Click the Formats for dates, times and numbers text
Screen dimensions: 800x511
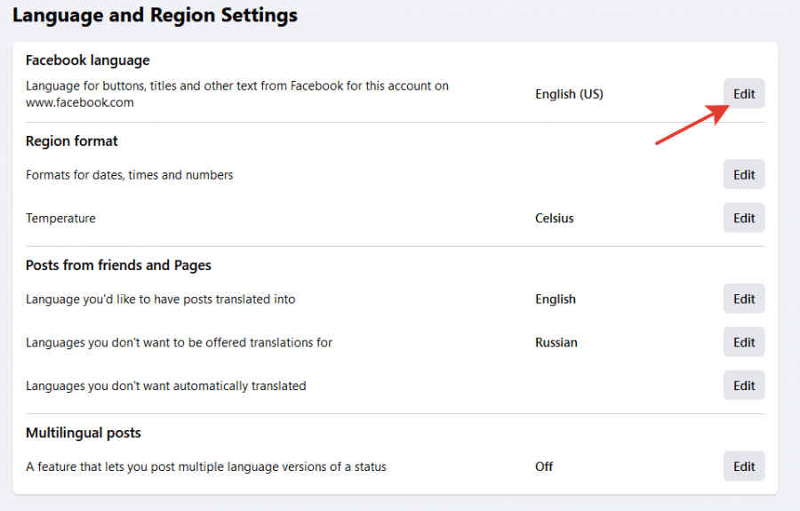tap(129, 175)
